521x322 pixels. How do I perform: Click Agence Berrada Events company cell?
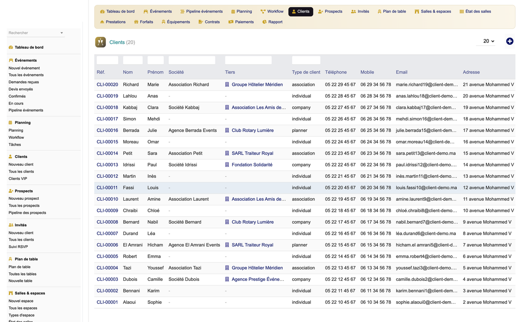[192, 130]
